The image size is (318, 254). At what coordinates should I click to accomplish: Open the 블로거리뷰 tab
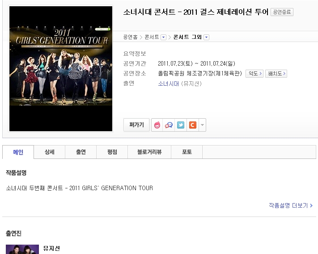tap(149, 152)
